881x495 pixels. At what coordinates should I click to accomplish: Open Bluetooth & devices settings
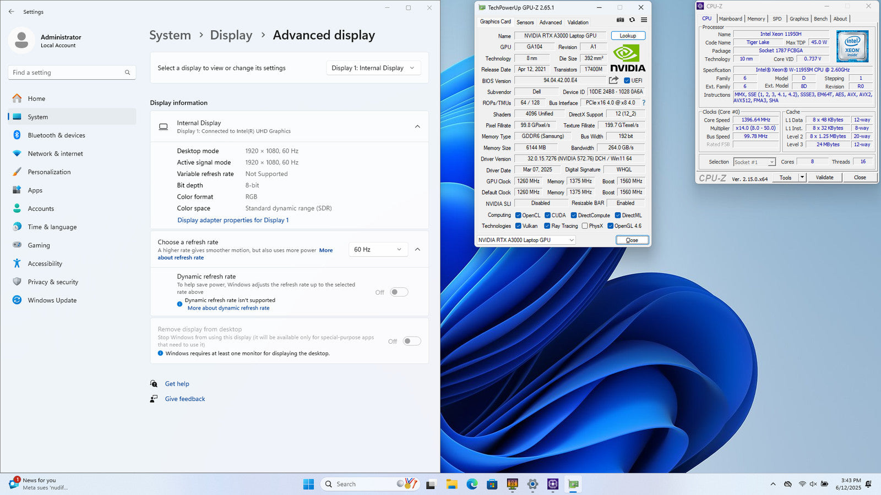72,135
